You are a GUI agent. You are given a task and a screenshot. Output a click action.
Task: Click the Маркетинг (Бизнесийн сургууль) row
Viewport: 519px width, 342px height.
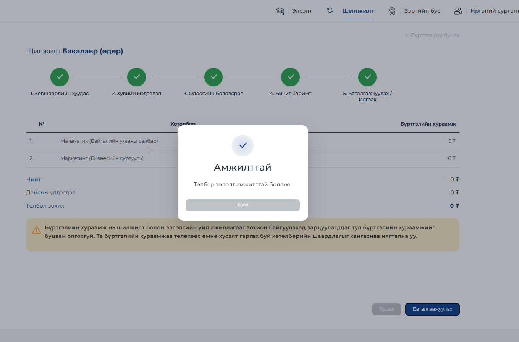[x=243, y=158]
